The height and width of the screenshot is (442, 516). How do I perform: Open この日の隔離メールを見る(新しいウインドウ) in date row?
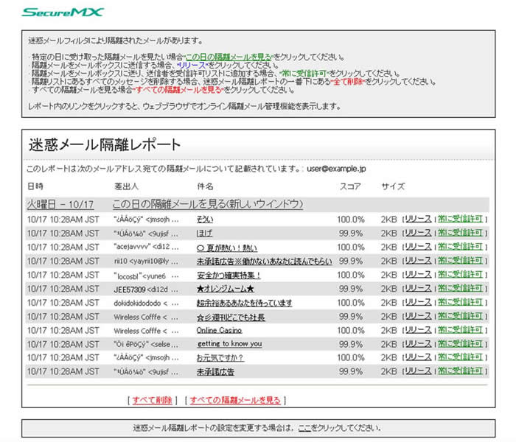[207, 204]
